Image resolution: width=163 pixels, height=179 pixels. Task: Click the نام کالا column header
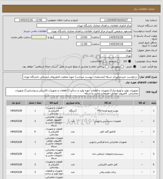[108, 103]
